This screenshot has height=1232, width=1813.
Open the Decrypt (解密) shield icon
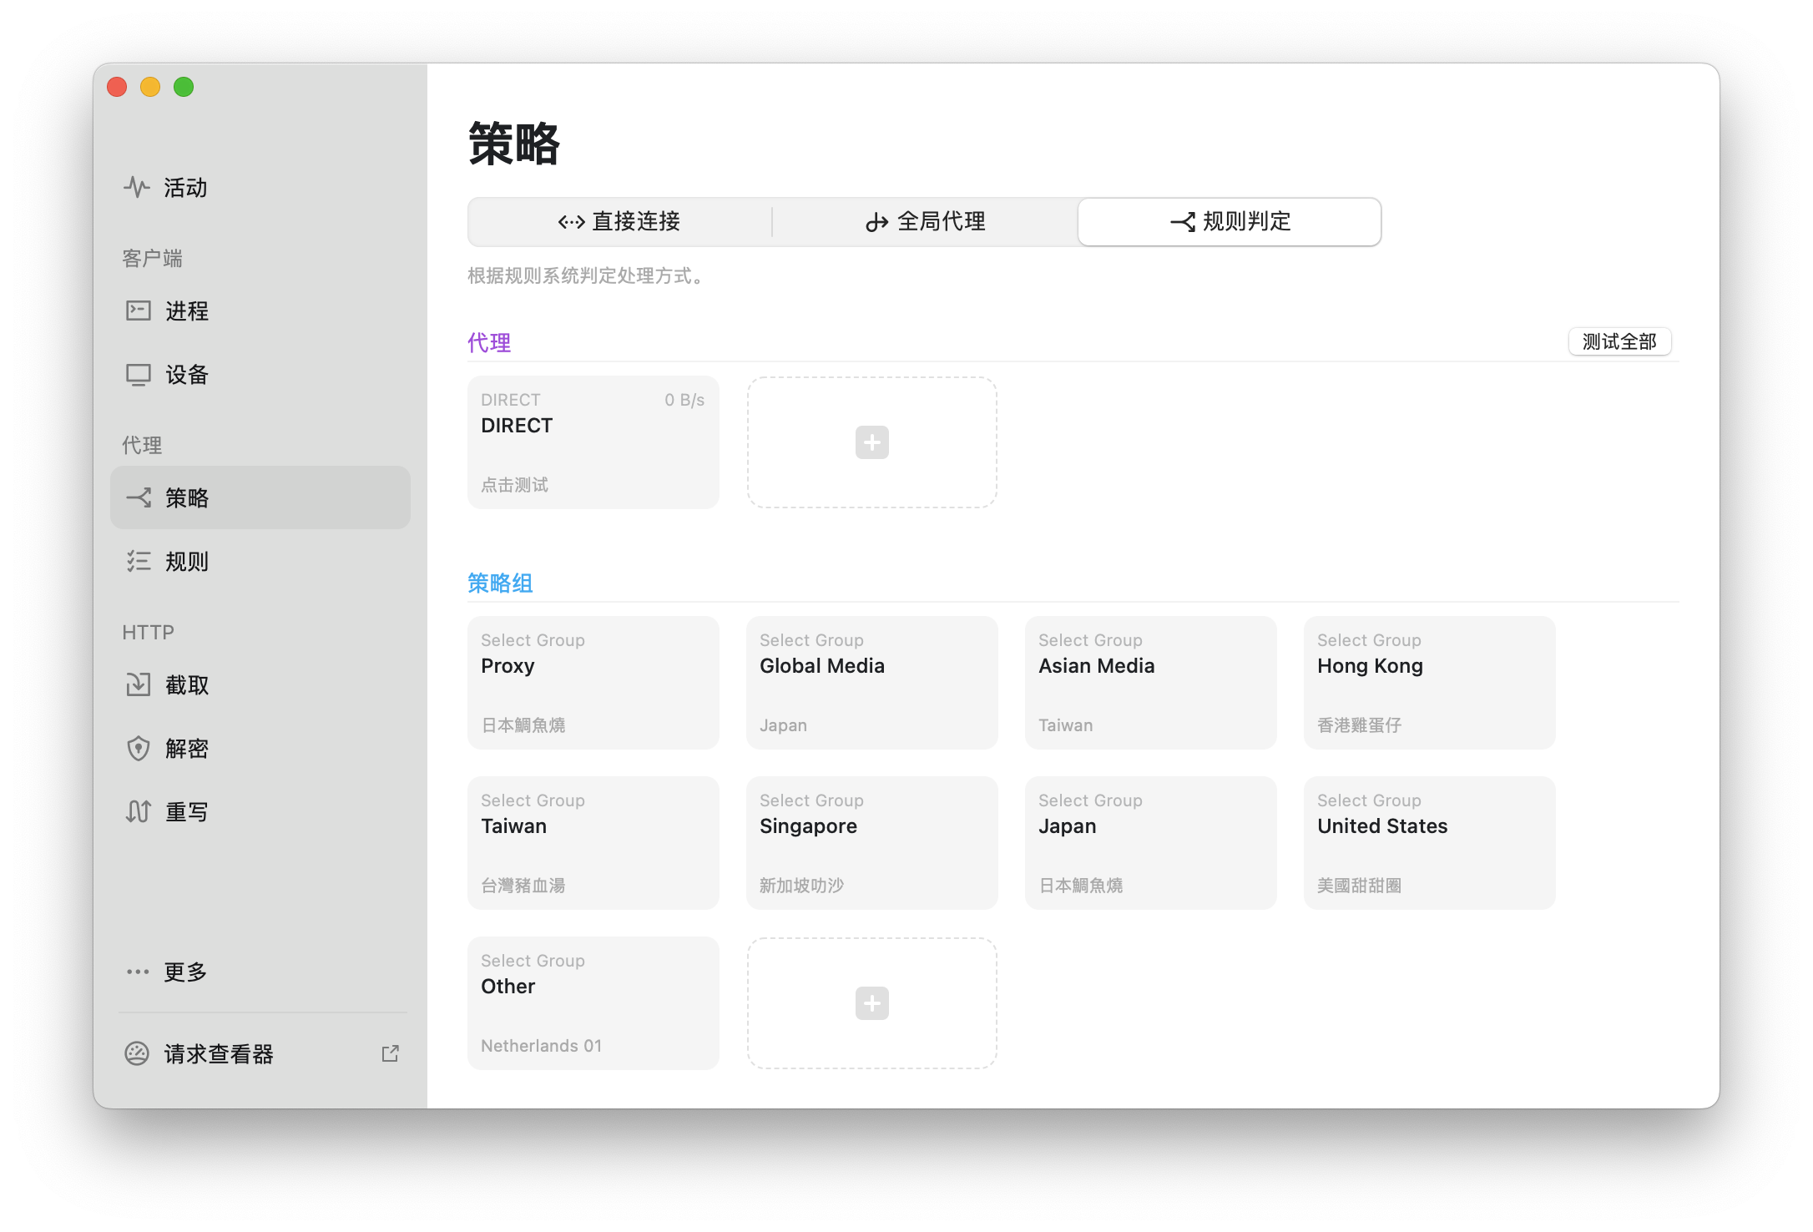click(x=138, y=748)
